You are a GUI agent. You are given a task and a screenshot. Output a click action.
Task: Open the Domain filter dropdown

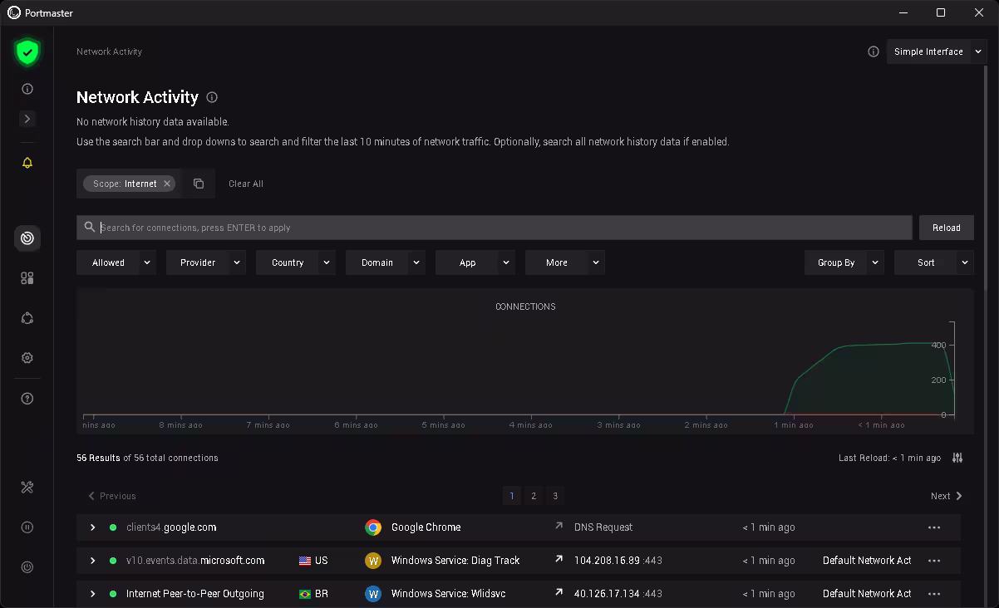pos(386,262)
